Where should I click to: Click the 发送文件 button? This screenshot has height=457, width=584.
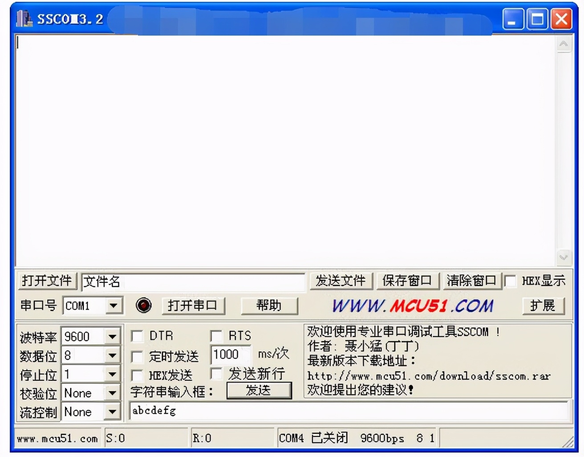(341, 281)
